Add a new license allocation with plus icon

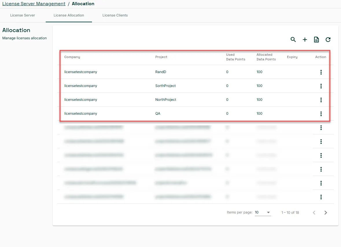305,40
